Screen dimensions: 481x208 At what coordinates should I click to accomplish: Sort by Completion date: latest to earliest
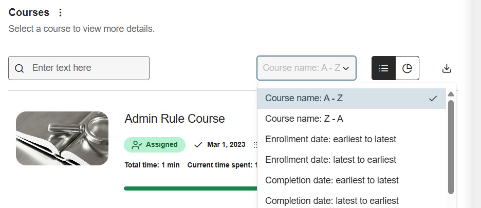pos(332,200)
